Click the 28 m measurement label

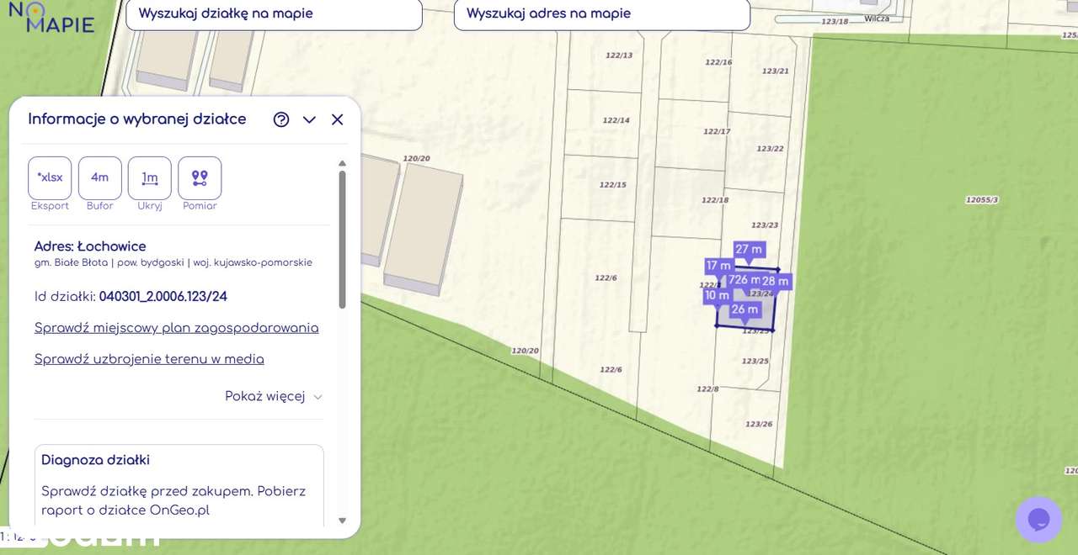[x=775, y=282]
